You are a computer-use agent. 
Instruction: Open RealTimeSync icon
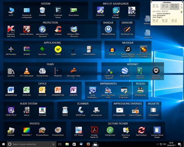[141, 130]
